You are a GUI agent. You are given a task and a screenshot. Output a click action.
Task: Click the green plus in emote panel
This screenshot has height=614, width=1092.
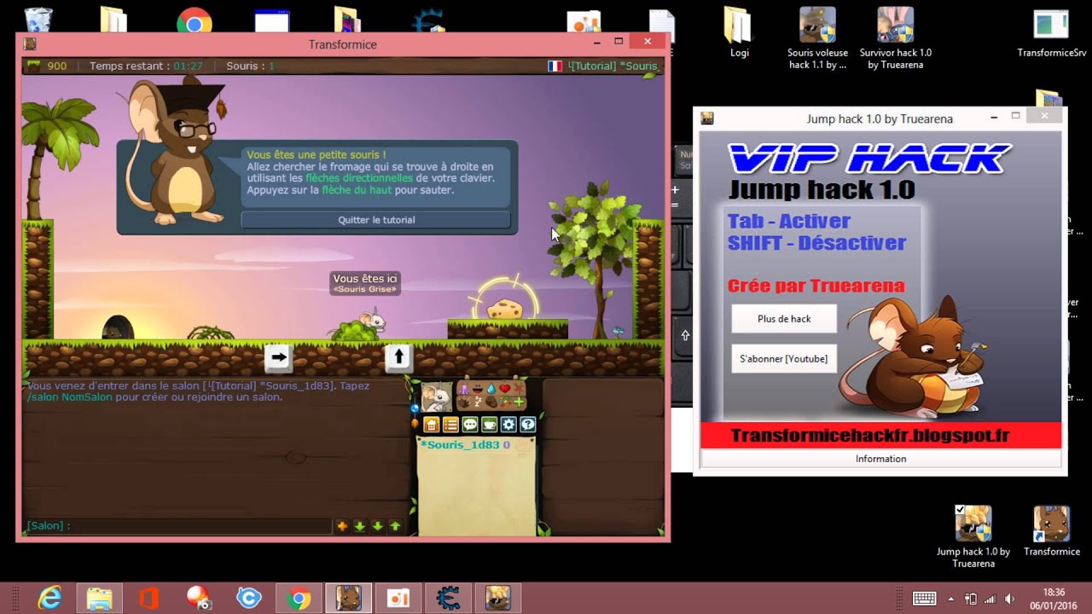click(519, 402)
